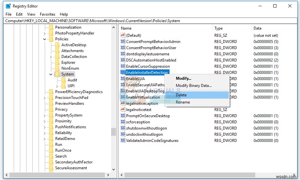Screen dimensions: 300x180
Task: Click the Registry Editor app icon in title bar
Action: pyautogui.click(x=8, y=6)
